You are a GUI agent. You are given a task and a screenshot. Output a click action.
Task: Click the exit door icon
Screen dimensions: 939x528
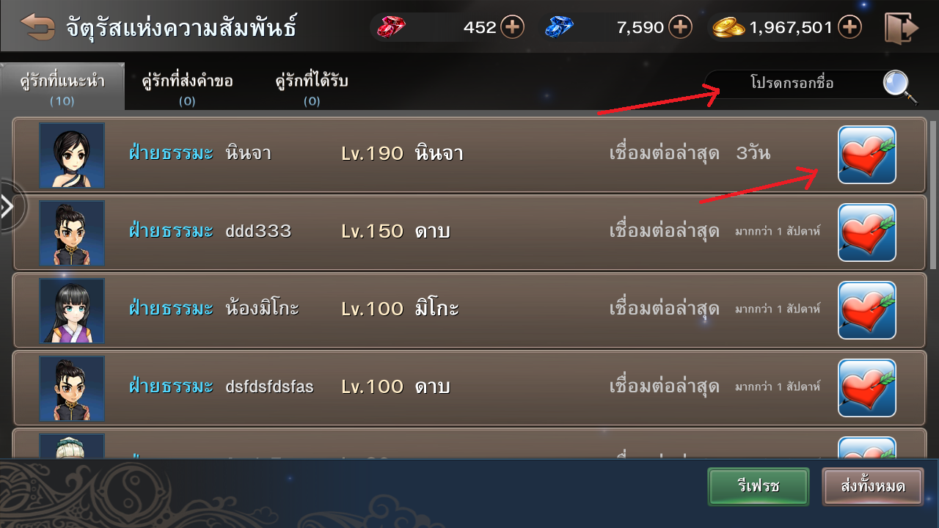(902, 28)
